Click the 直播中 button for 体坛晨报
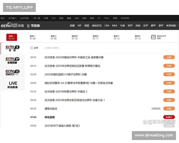The height and width of the screenshot is (143, 179). point(169,117)
